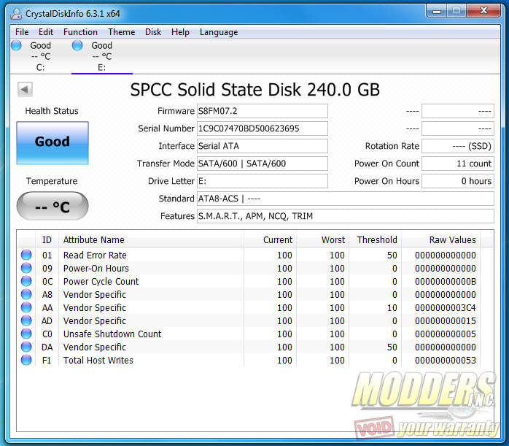This screenshot has height=446, width=509.
Task: Click the Power On Count value box
Action: (458, 164)
